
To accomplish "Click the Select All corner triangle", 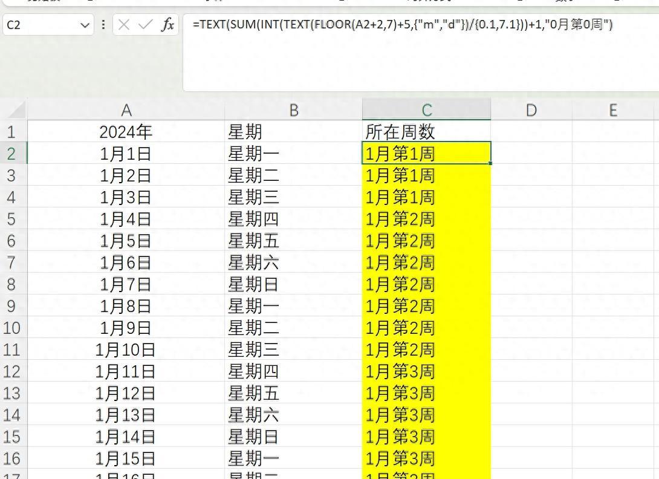I will tap(16, 110).
